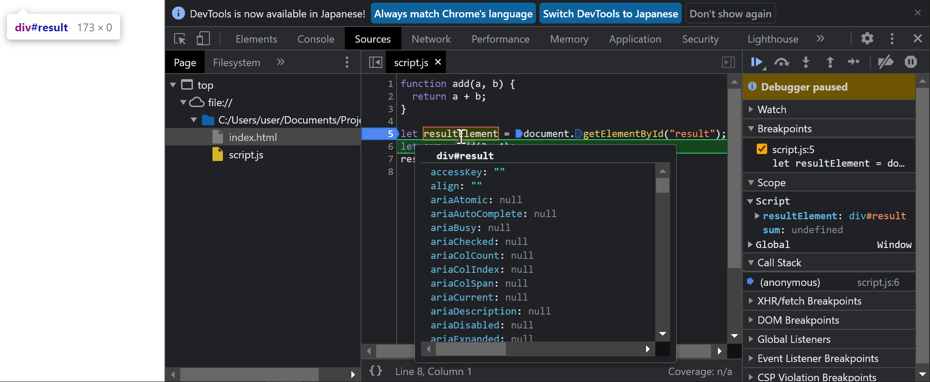Uncheck the script.js:5 breakpoint checkbox

(x=762, y=149)
